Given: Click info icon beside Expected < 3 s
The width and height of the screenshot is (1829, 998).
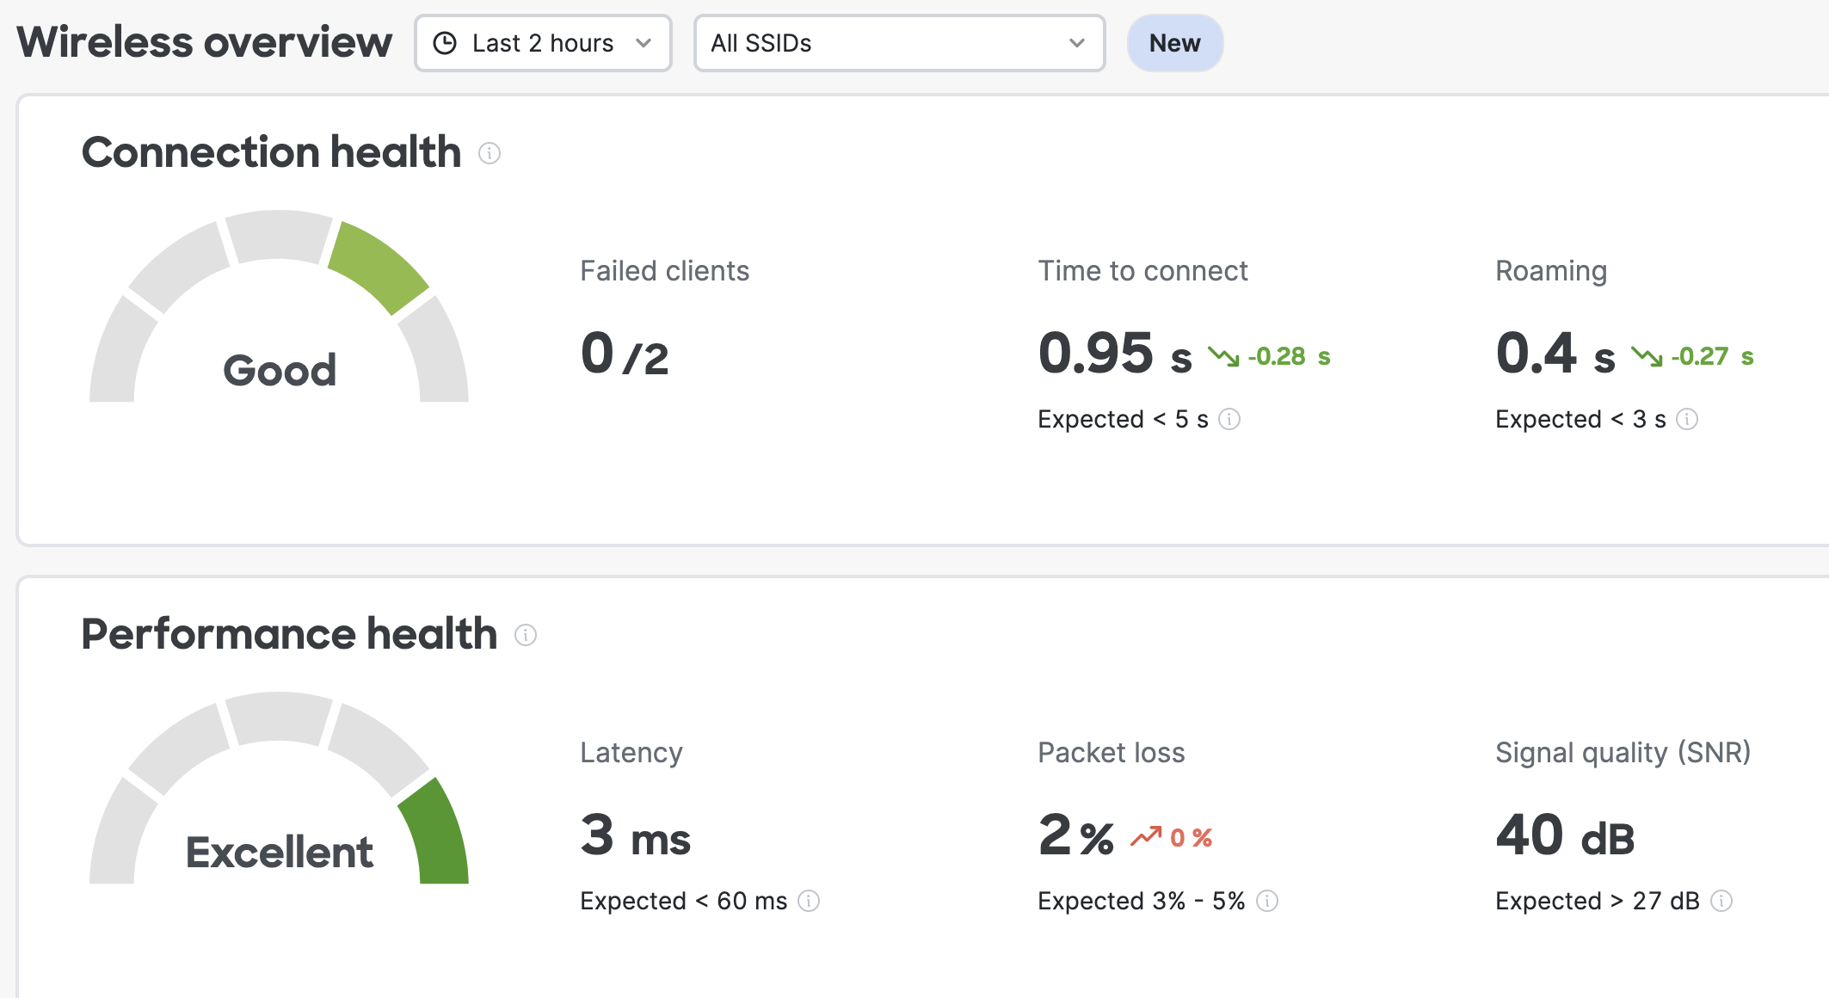Looking at the screenshot, I should point(1687,419).
